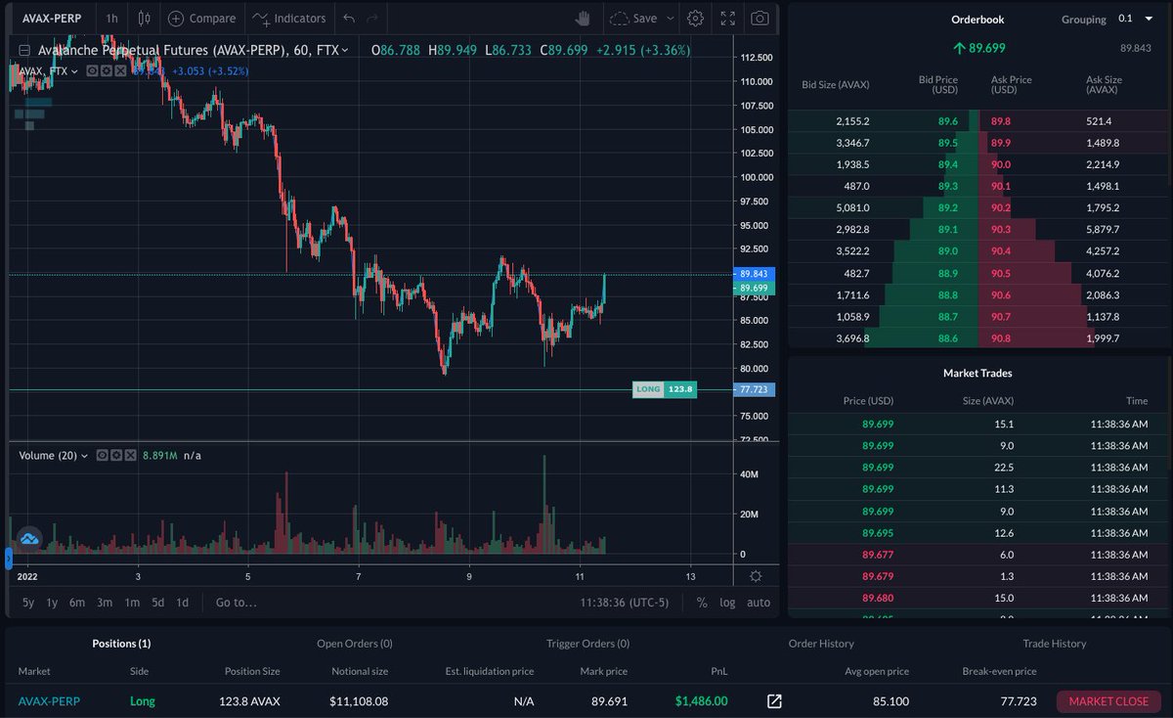The image size is (1173, 718).
Task: Click the $1,486.00 PnL value
Action: [701, 701]
